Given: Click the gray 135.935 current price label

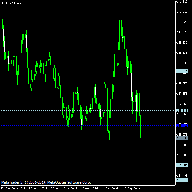Looking at the screenshot, I should (182, 138).
